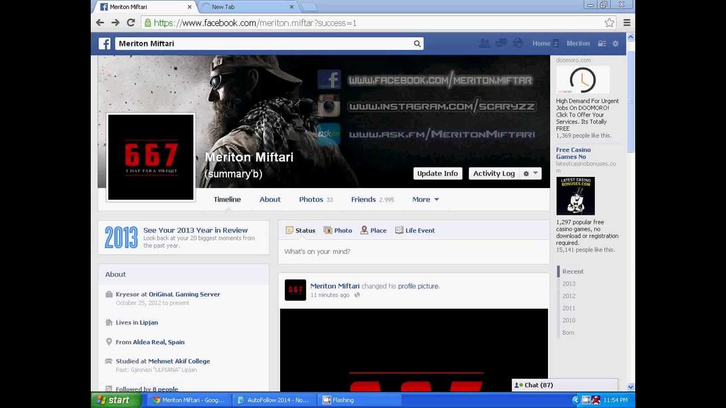Viewport: 726px width, 408px height.
Task: Select the Status composer option
Action: tap(301, 231)
